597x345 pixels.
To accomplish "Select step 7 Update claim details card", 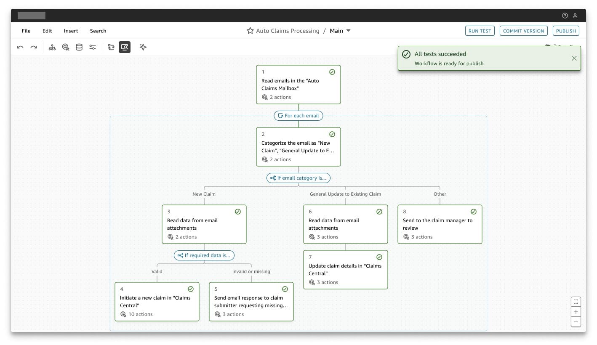I will click(346, 270).
